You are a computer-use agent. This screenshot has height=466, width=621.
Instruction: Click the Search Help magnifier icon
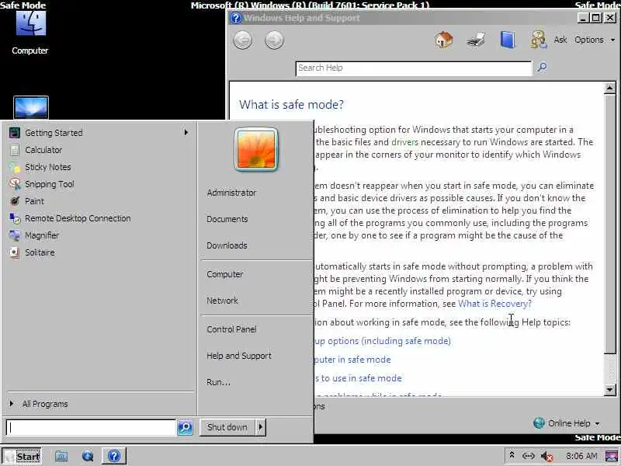(x=542, y=68)
